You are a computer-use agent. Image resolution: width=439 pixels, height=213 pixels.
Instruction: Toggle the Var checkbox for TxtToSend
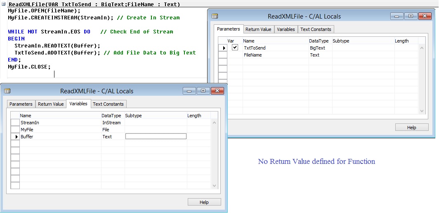point(235,48)
